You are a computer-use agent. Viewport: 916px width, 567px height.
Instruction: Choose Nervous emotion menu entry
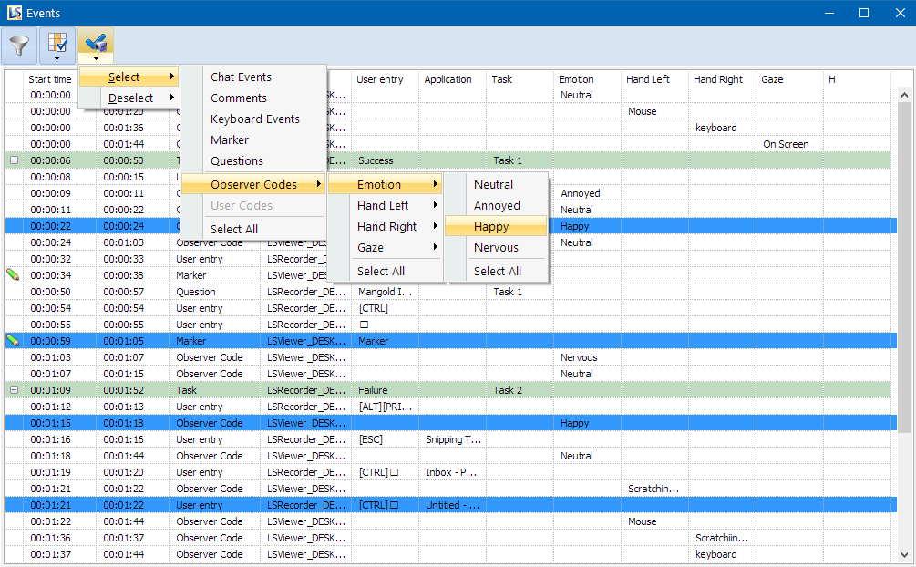click(x=496, y=248)
